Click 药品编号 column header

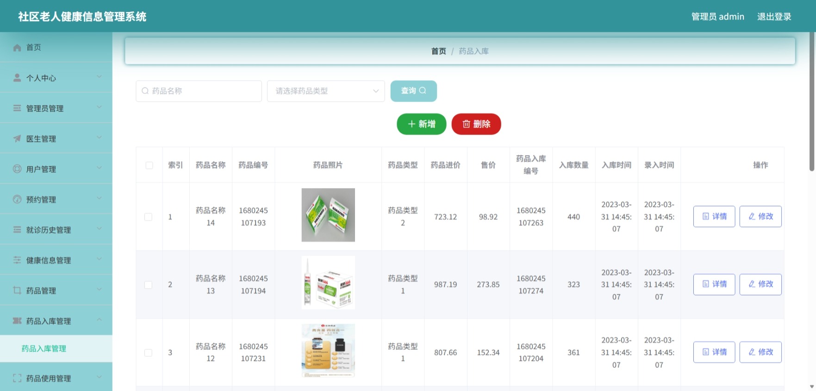pyautogui.click(x=253, y=165)
